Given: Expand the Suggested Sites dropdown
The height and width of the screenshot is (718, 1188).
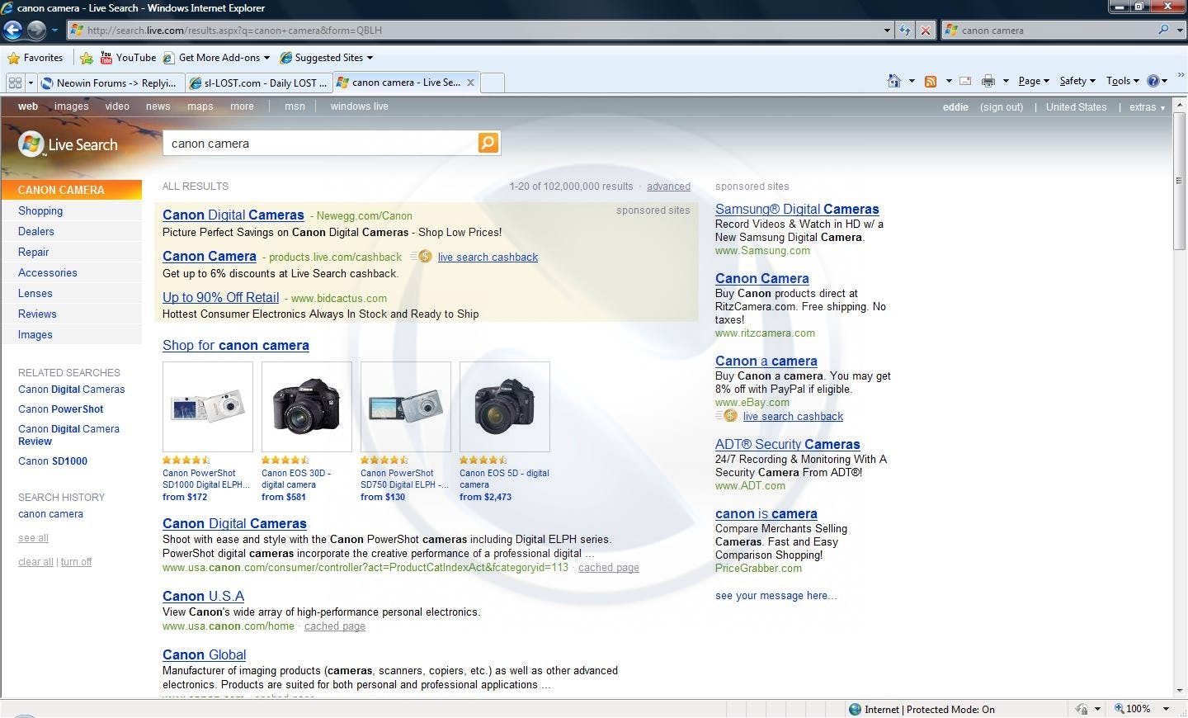Looking at the screenshot, I should (x=370, y=58).
